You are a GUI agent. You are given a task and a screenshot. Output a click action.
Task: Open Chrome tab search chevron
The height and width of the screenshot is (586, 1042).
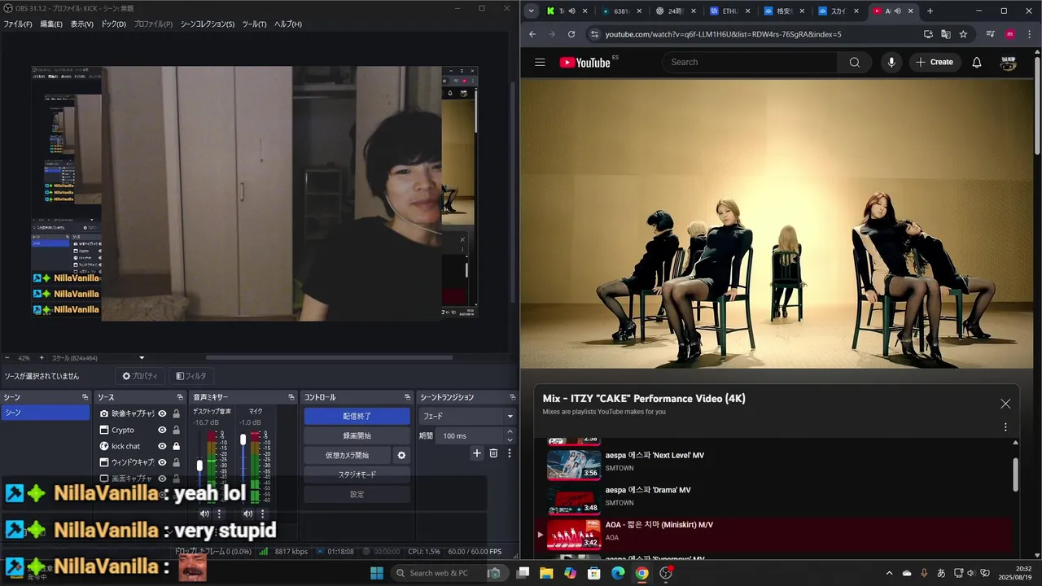(532, 11)
